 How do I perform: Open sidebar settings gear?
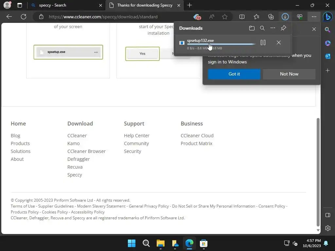[327, 228]
